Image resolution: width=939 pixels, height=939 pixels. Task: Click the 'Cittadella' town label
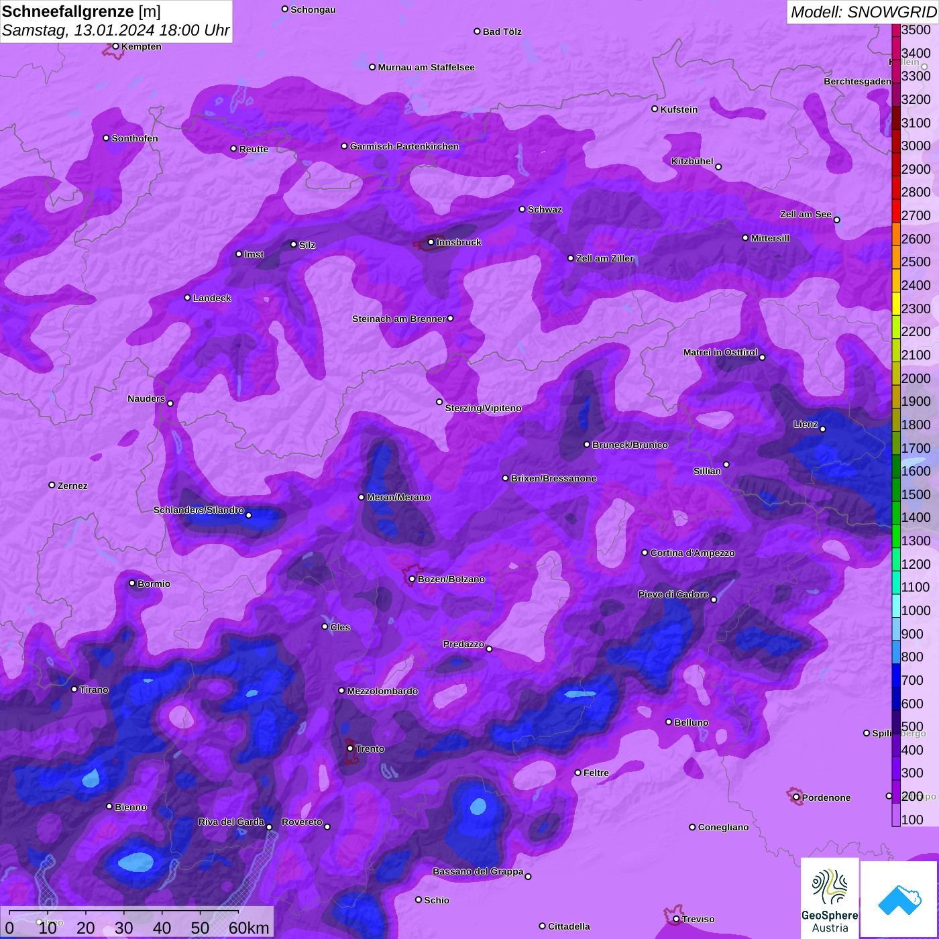569,926
